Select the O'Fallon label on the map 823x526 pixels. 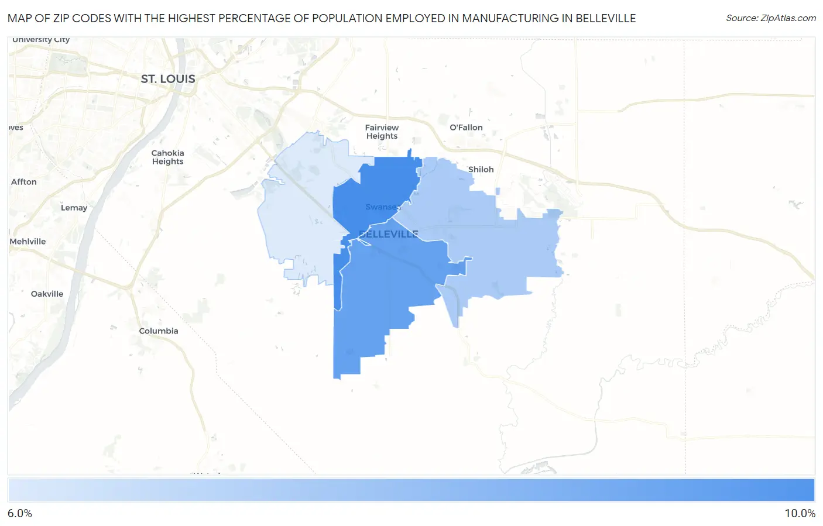[x=466, y=128]
